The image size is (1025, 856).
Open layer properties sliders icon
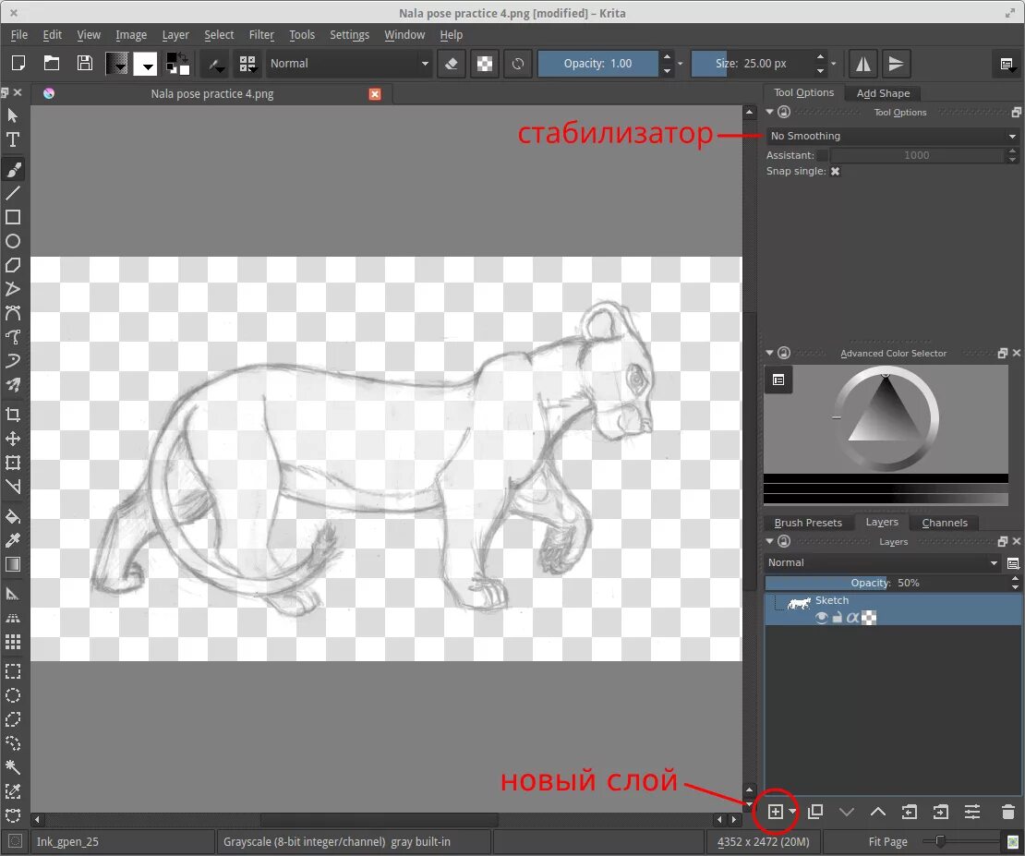tap(972, 812)
